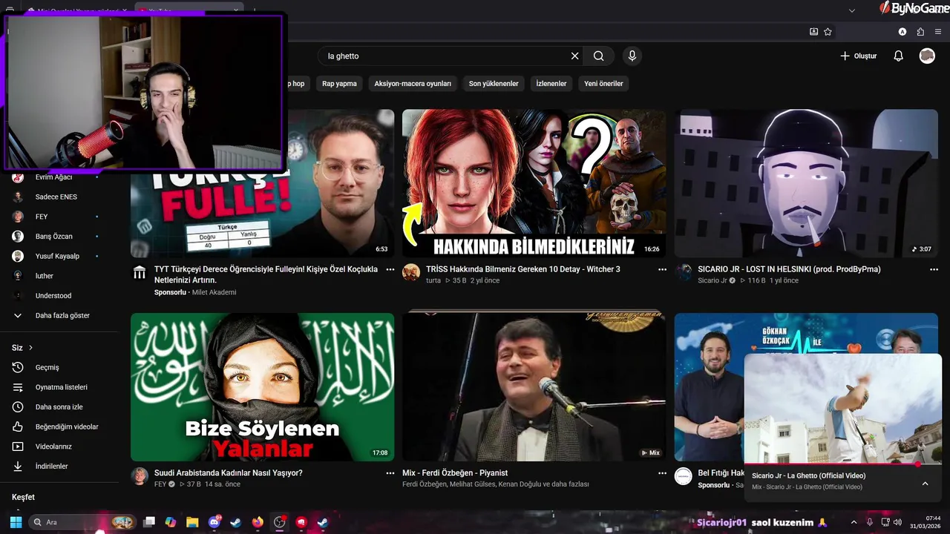
Task: Click the magnifier search button
Action: [598, 56]
